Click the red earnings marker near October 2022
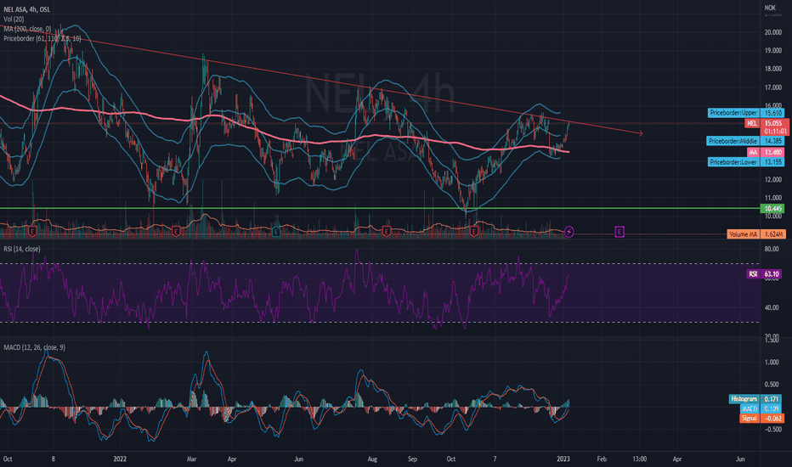The image size is (792, 467). pos(474,232)
